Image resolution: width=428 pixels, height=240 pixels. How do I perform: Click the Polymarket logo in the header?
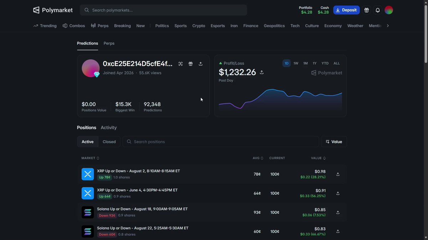(53, 10)
